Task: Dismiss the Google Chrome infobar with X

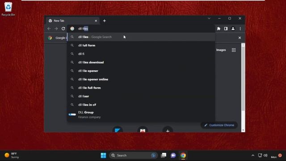Action: point(240,38)
